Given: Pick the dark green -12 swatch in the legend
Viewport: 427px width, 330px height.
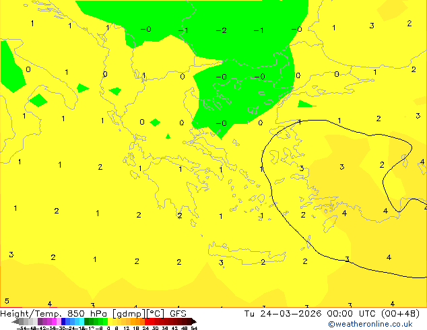Looking at the screenshot, I should click(87, 322).
